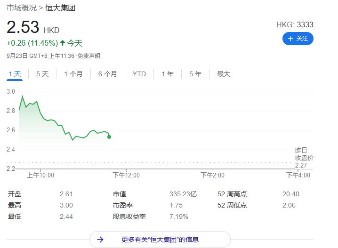Click the 恒大集团 breadcrumb title

(x=60, y=8)
